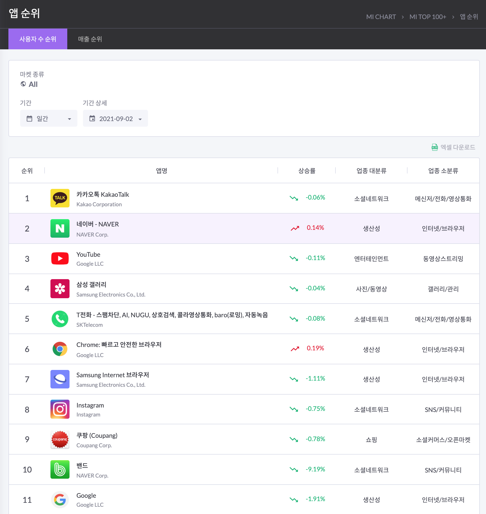Click the 앱명 column header
The height and width of the screenshot is (514, 486).
click(161, 171)
